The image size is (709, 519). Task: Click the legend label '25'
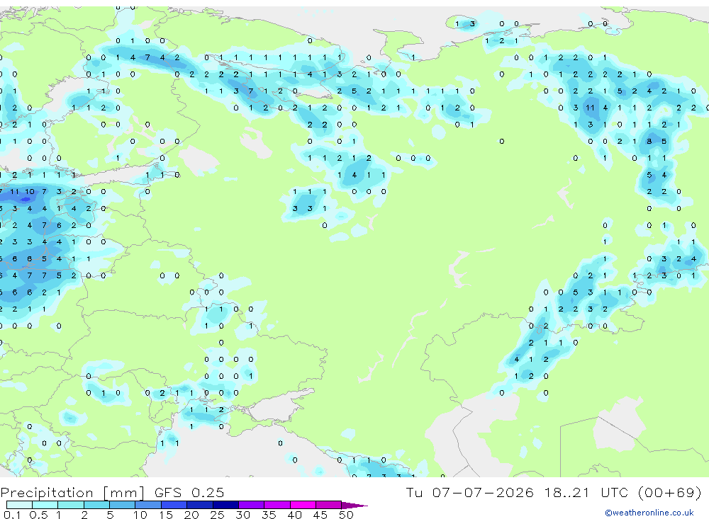(x=217, y=515)
